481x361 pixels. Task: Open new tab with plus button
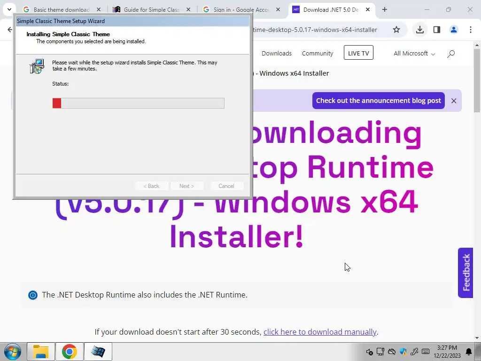tap(385, 9)
